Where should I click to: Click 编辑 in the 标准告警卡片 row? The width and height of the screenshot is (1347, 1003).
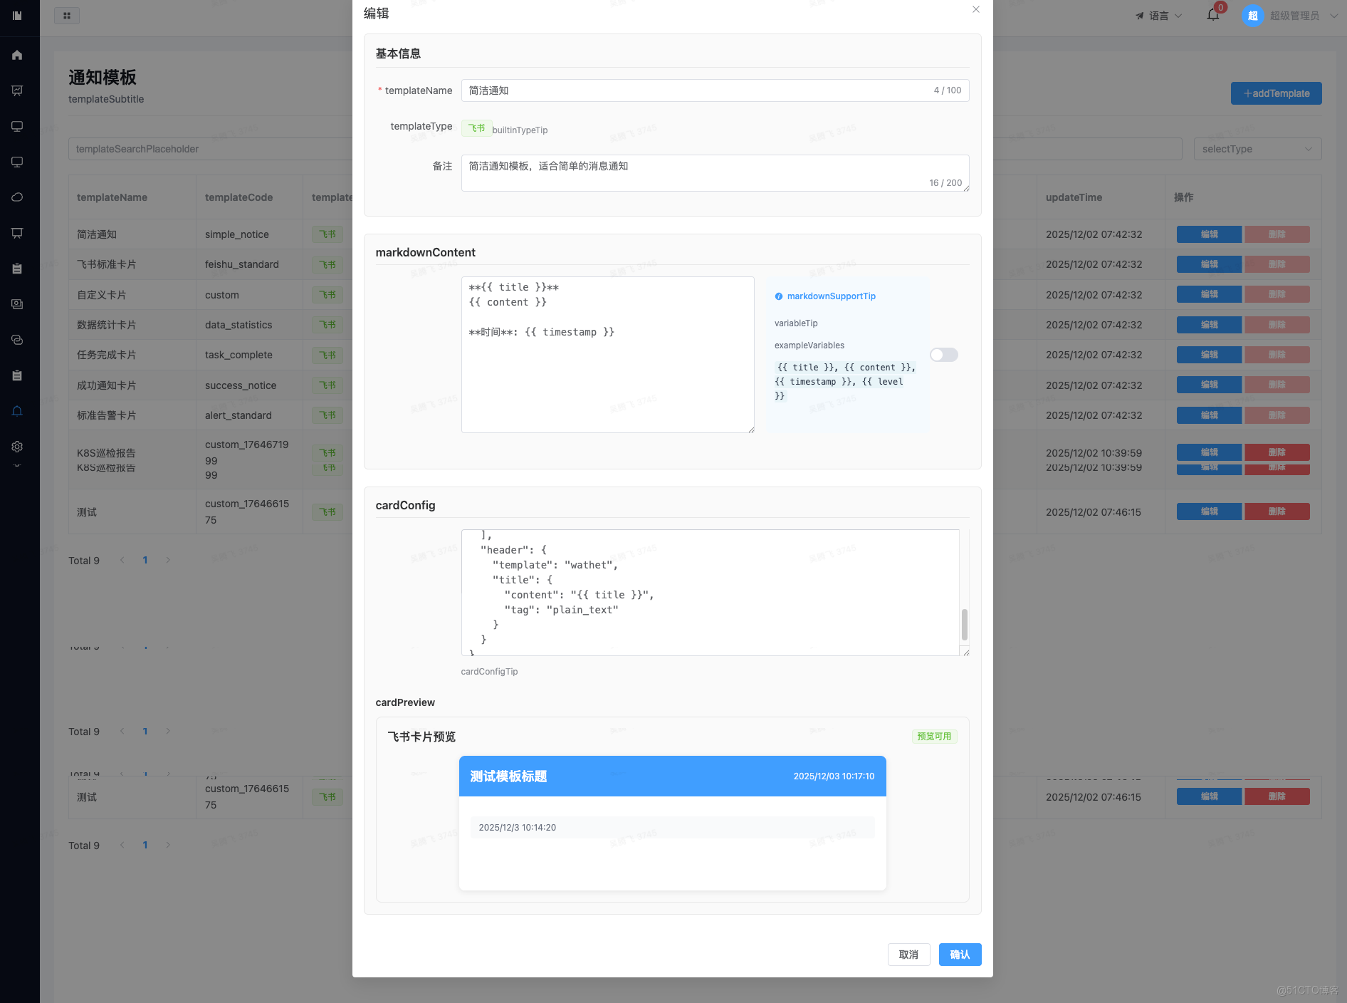coord(1210,415)
